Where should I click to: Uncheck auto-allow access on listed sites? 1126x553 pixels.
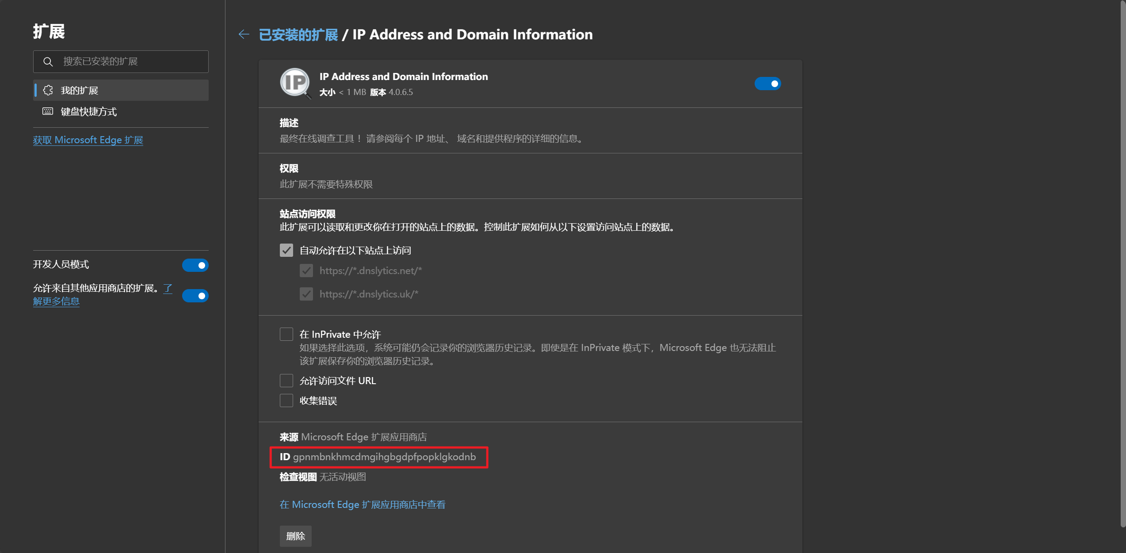(x=286, y=250)
